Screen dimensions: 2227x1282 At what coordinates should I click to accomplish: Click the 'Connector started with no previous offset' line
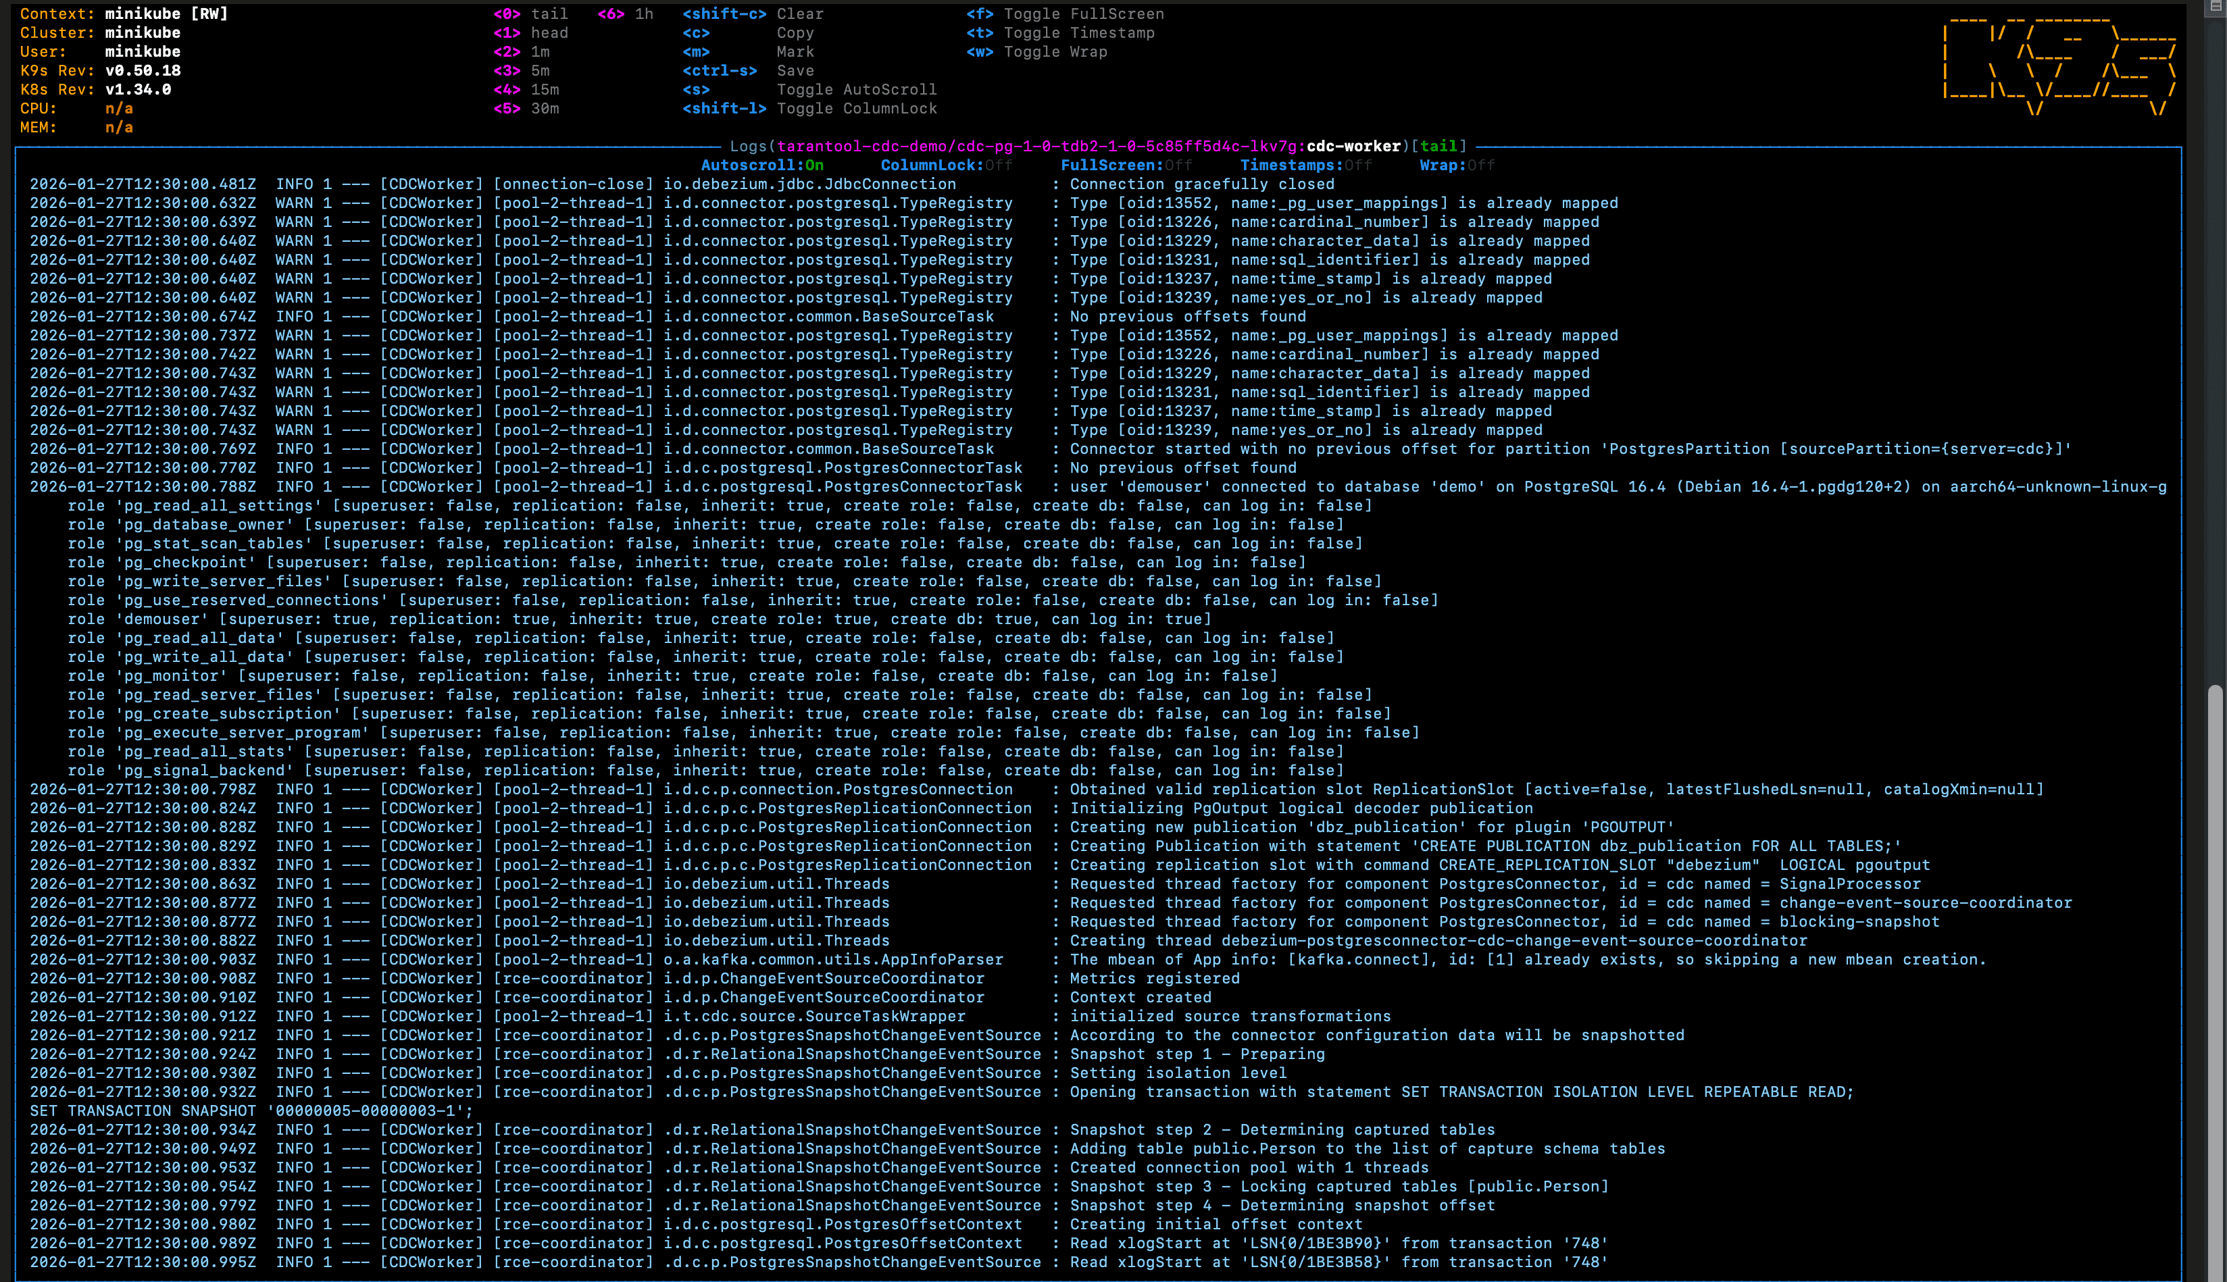pos(1051,449)
